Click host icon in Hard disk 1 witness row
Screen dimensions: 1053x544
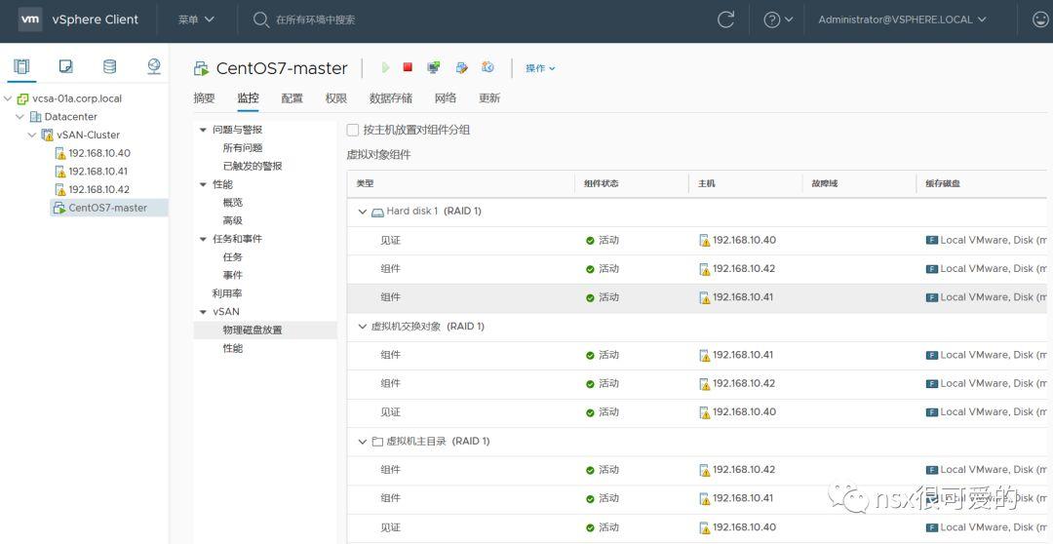point(705,241)
